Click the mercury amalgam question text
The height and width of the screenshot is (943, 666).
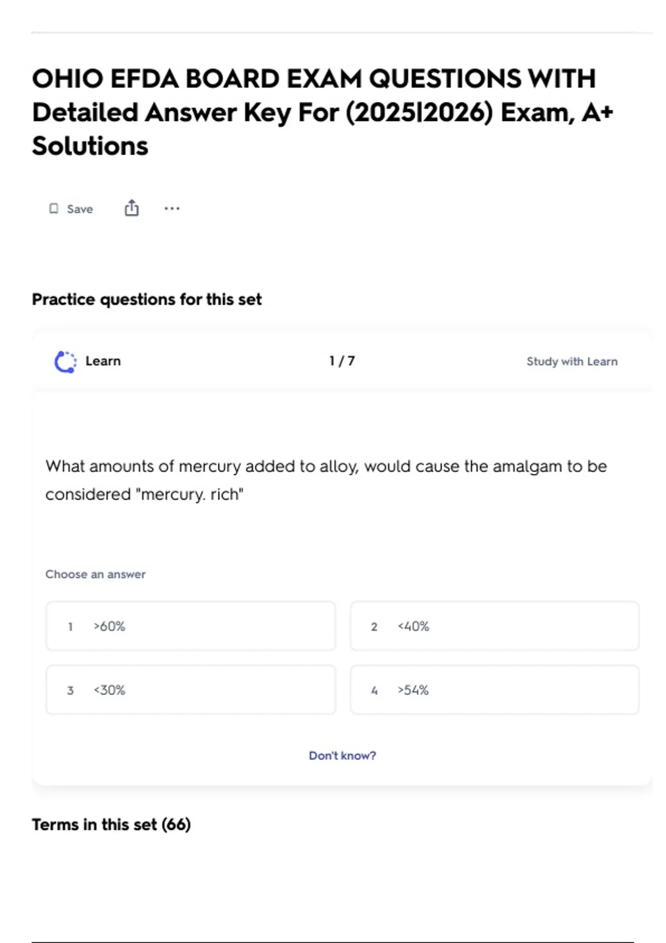point(326,480)
